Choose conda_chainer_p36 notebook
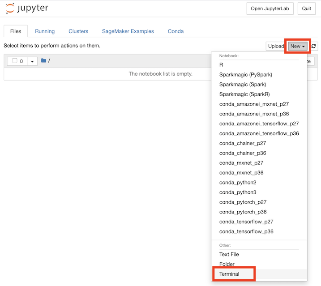 click(x=259, y=153)
